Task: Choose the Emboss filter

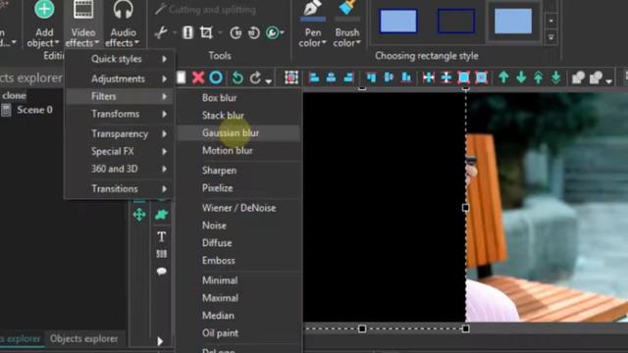Action: pos(238,261)
